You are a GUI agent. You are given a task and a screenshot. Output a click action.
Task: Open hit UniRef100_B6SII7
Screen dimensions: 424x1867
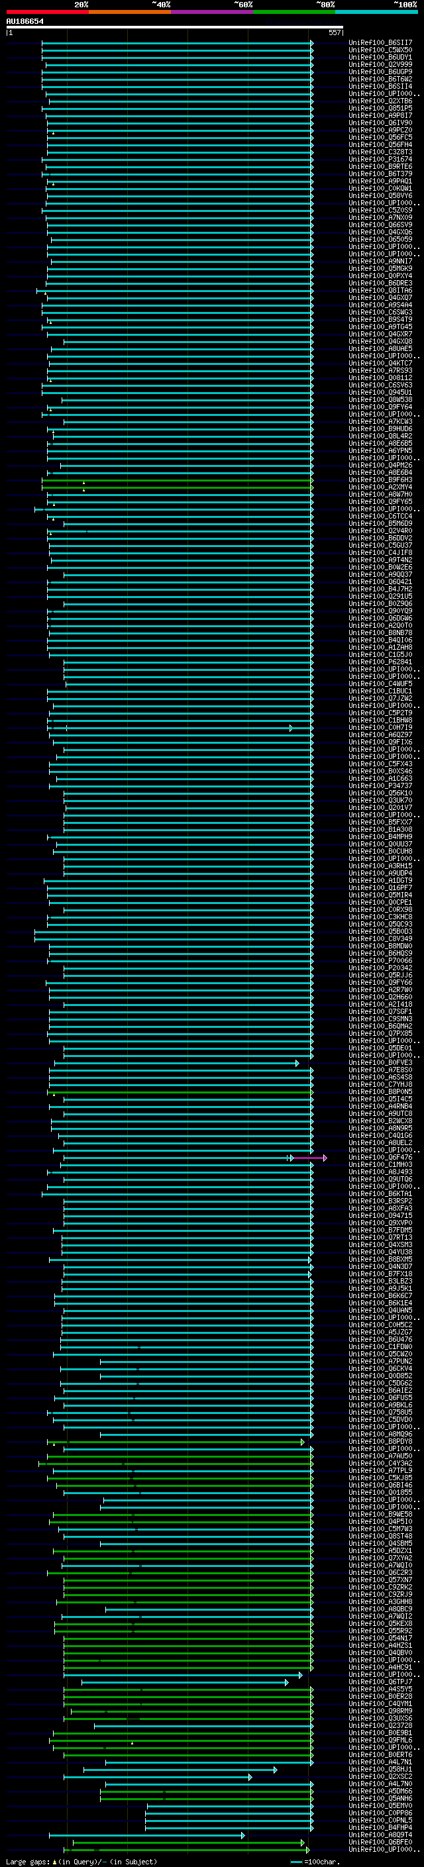pos(380,43)
